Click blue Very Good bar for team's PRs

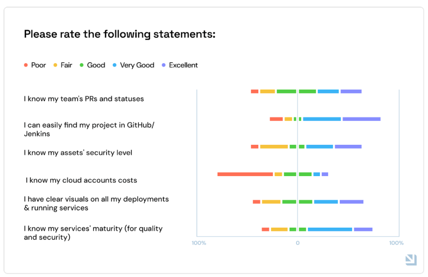tap(329, 91)
